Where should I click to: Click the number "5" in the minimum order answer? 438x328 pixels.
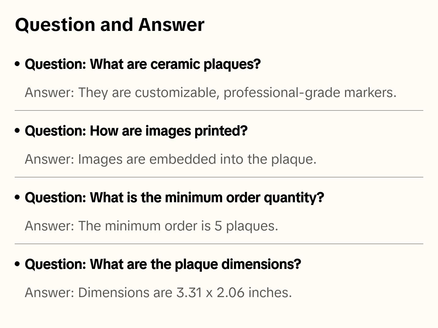218,226
